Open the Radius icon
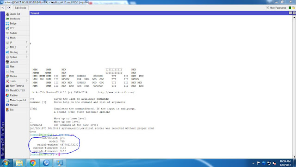This screenshot has height=167, width=296. 7,76
